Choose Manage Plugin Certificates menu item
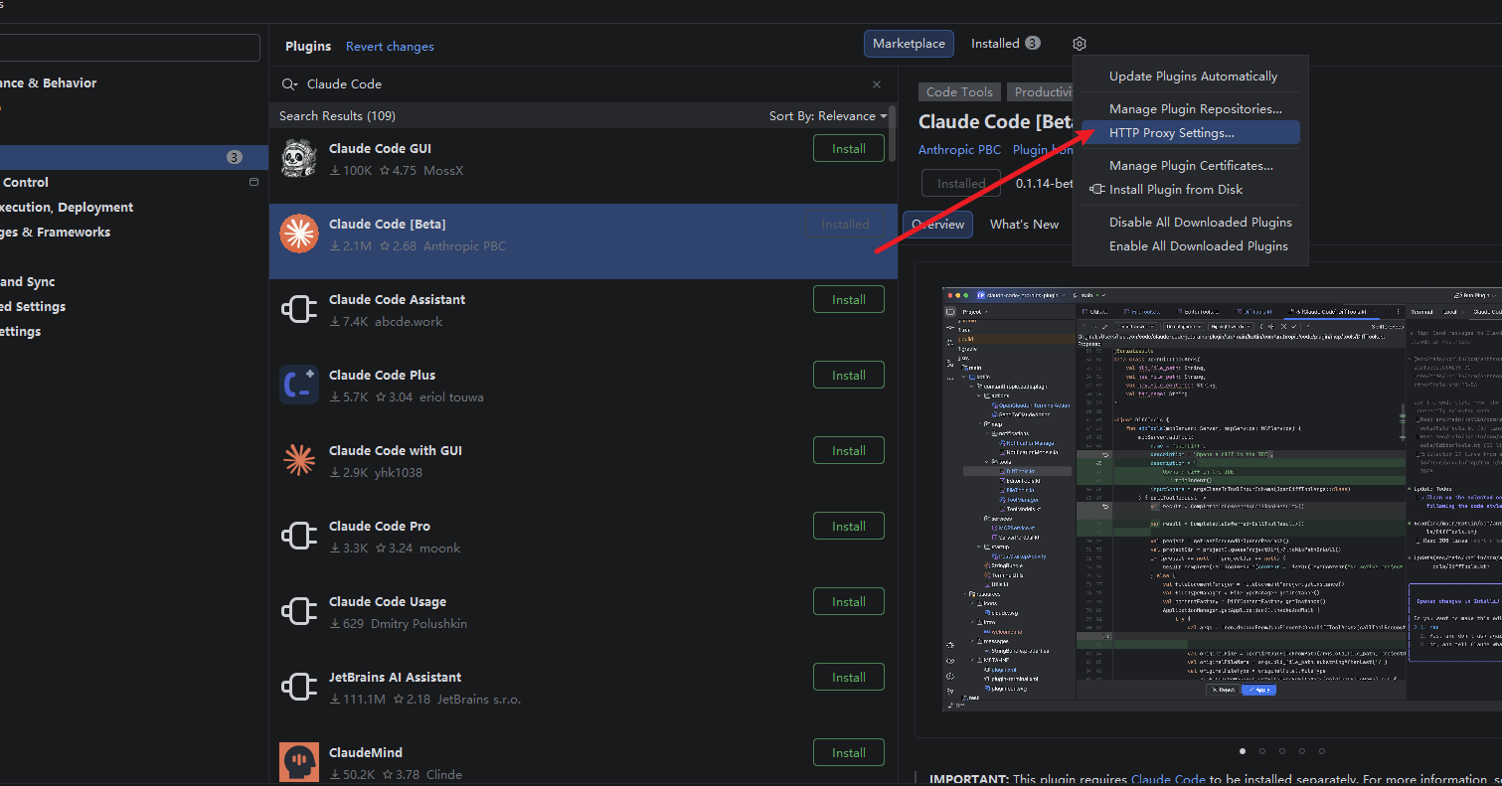The height and width of the screenshot is (786, 1502). point(1191,166)
